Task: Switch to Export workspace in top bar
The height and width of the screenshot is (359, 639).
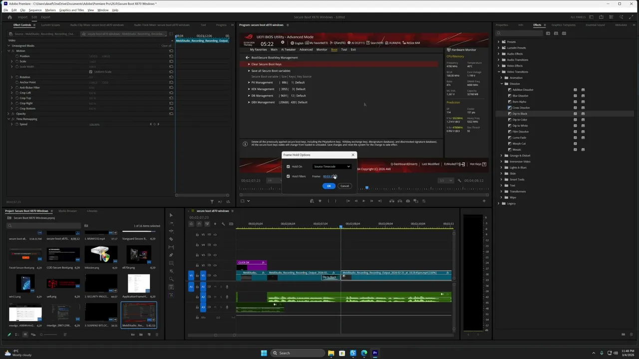Action: pos(45,17)
